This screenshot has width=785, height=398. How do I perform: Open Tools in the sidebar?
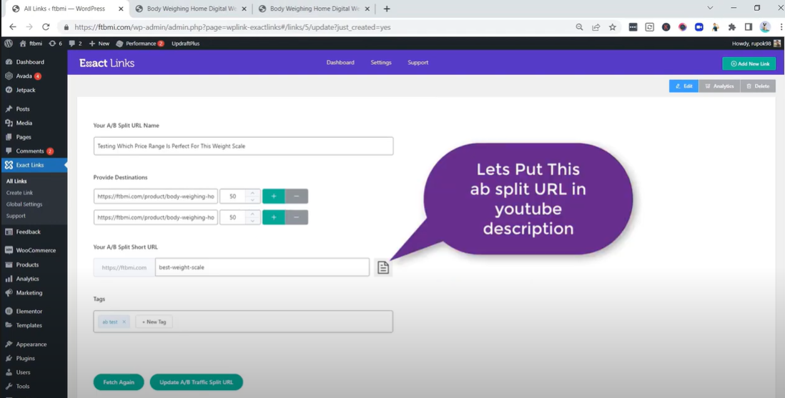coord(23,386)
